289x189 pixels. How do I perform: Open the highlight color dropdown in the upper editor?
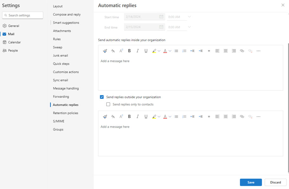(159, 51)
